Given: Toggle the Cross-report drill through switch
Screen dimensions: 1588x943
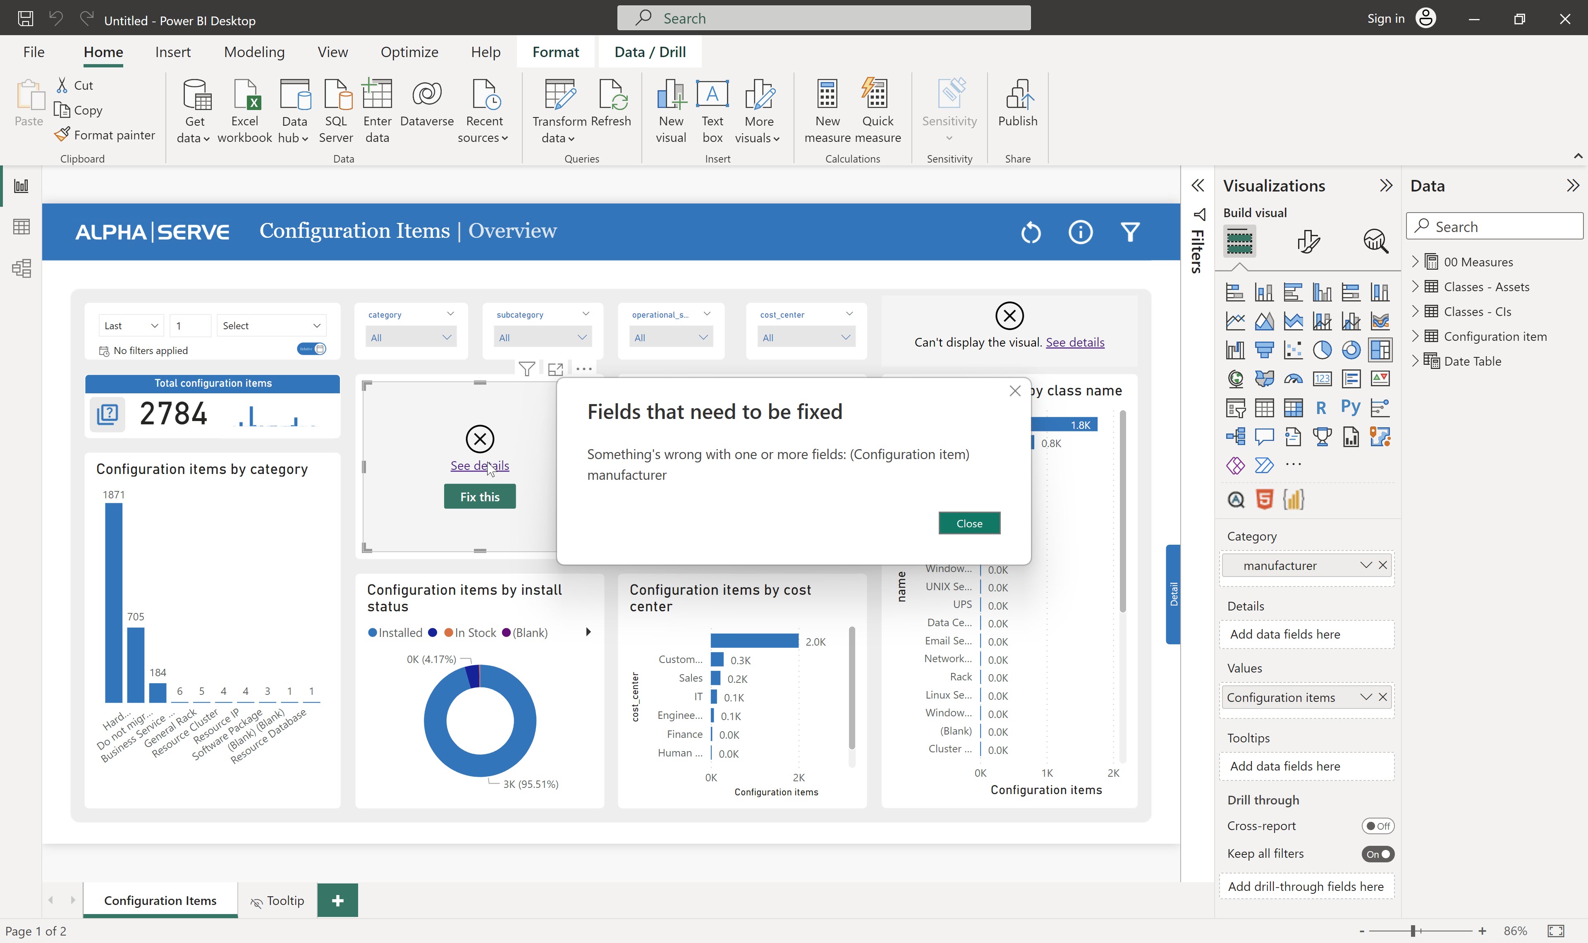Looking at the screenshot, I should (1377, 826).
